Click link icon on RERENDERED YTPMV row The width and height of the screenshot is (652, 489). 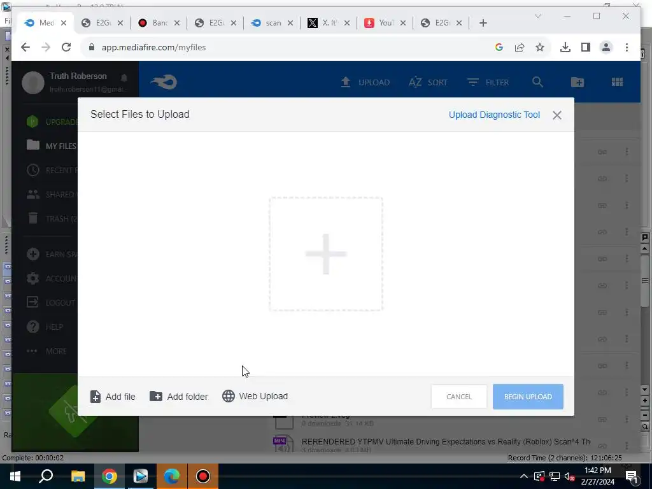pos(602,446)
